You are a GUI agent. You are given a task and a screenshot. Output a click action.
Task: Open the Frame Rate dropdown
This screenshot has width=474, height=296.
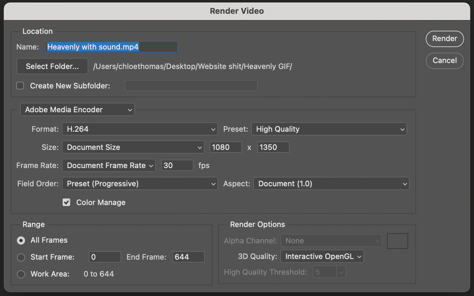pyautogui.click(x=108, y=165)
